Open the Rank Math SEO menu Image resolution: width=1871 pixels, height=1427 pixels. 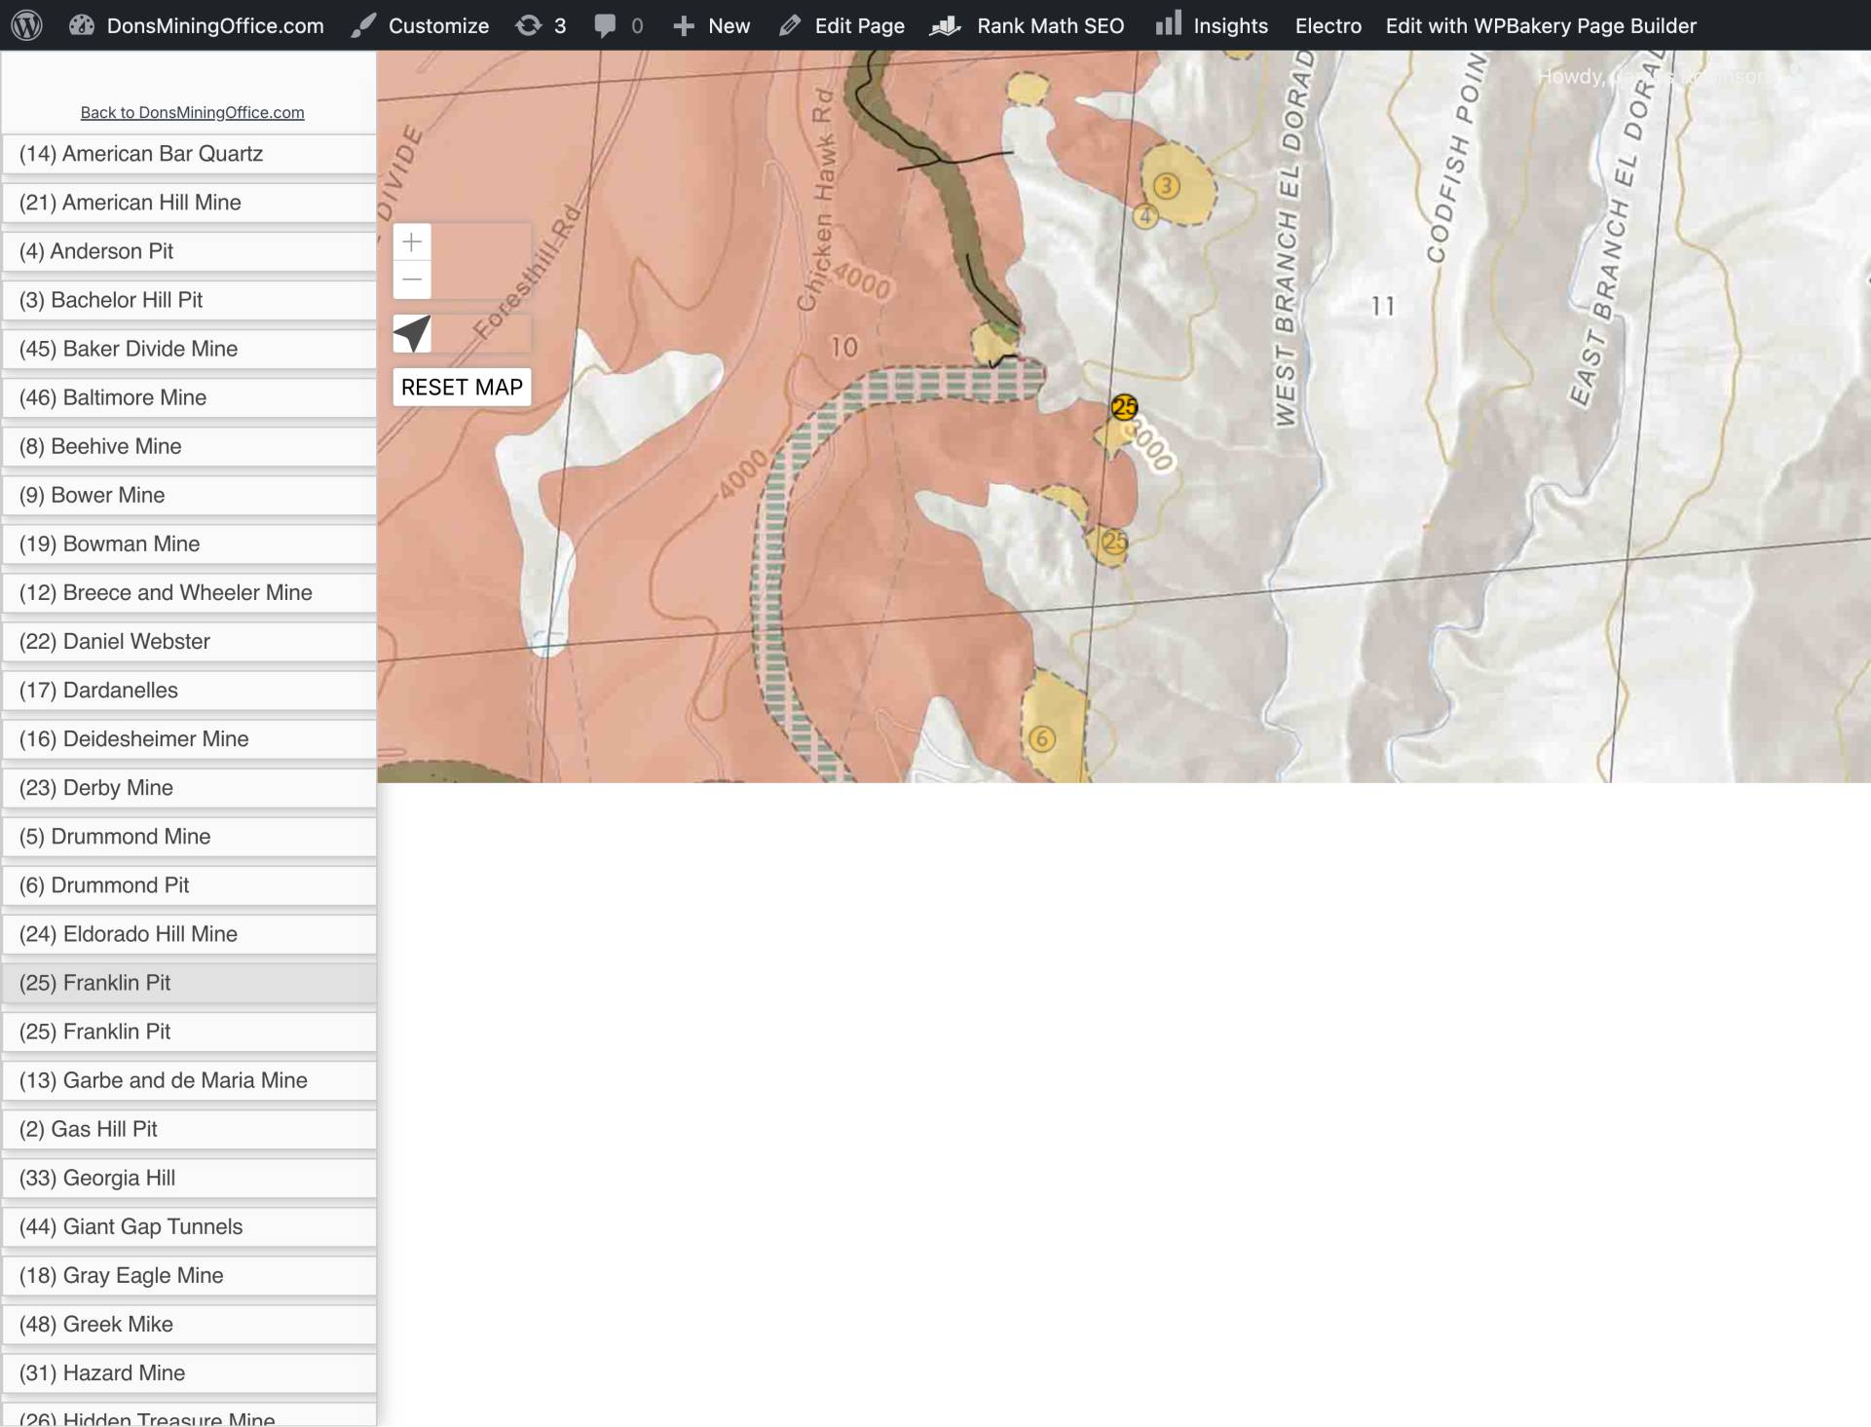pos(1028,25)
